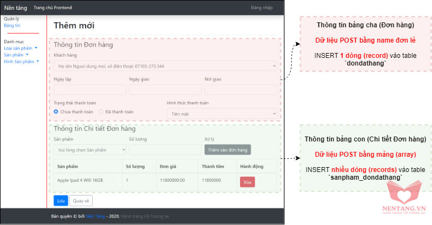This screenshot has width=432, height=225.
Task: Click the blue Lưu save button
Action: (x=61, y=201)
